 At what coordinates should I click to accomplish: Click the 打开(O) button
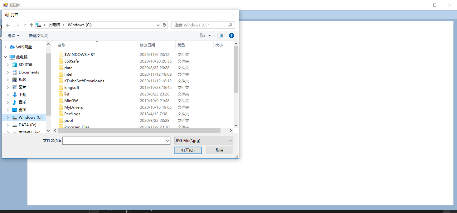point(188,150)
